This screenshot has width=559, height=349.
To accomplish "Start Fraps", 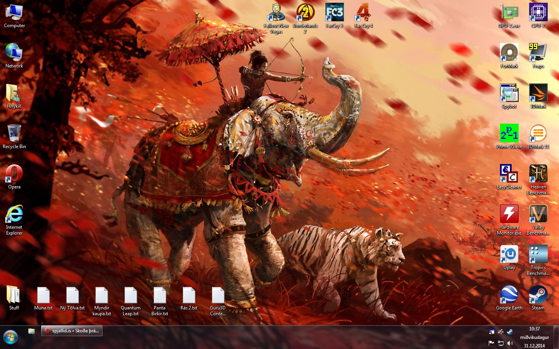I will pos(538,52).
